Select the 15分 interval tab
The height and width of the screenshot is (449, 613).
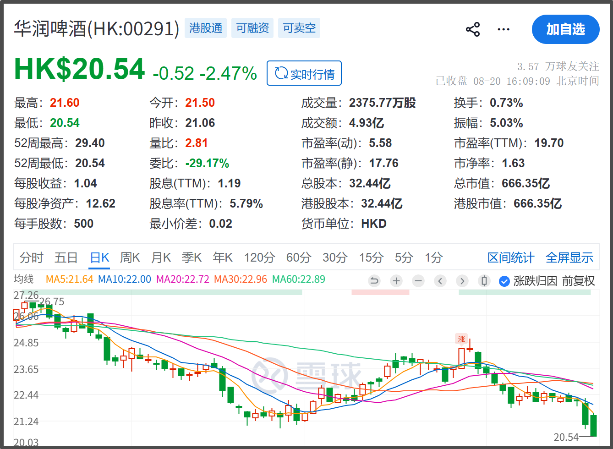pos(371,258)
